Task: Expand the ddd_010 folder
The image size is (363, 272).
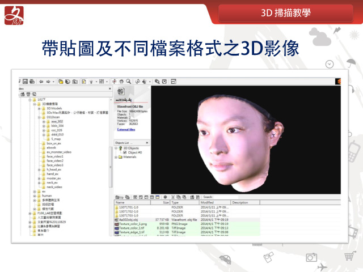Action: (44, 135)
